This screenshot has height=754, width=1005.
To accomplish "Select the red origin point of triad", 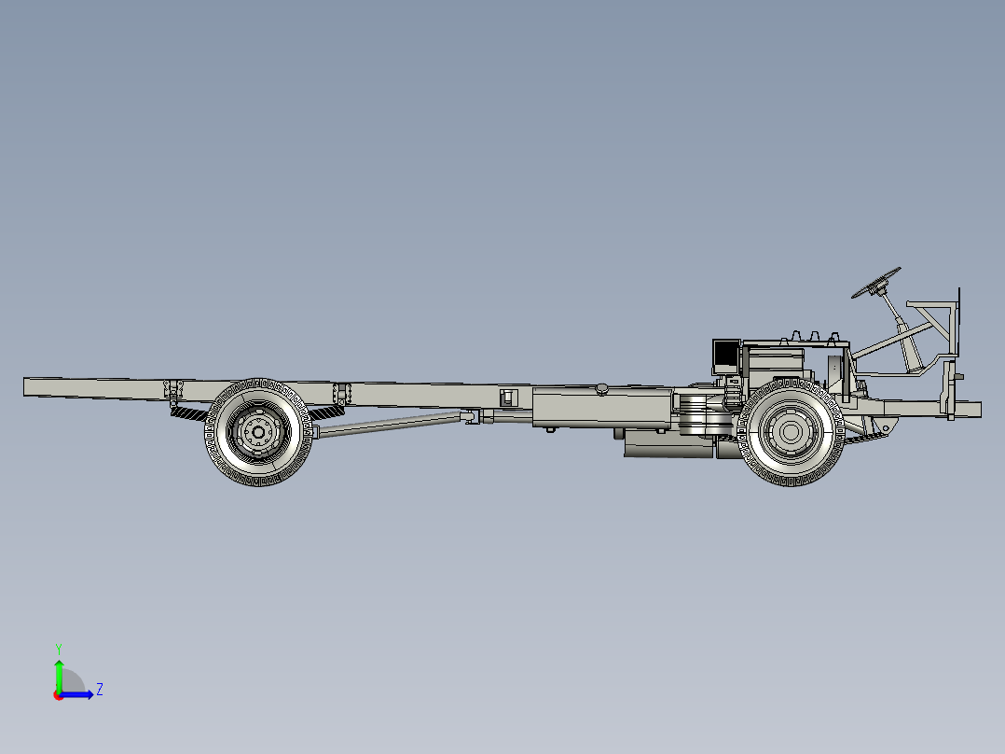I will pos(58,695).
